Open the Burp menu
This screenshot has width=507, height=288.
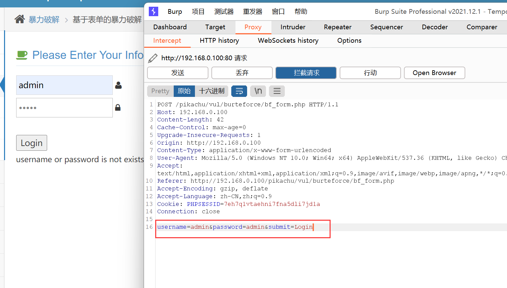pyautogui.click(x=175, y=11)
